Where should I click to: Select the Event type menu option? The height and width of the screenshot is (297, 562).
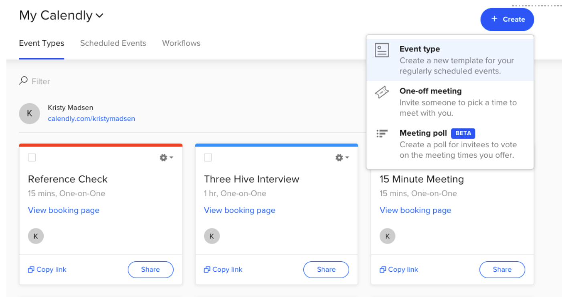[450, 60]
